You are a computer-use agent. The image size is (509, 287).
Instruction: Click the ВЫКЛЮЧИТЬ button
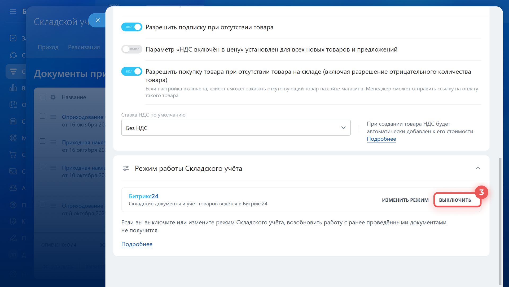(455, 200)
